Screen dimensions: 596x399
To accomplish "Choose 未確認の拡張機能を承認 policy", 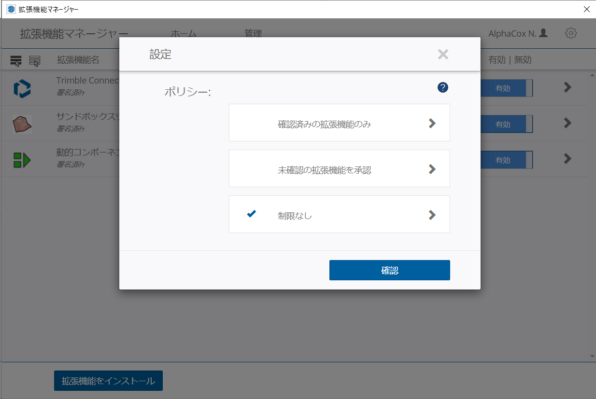I will 324,170.
